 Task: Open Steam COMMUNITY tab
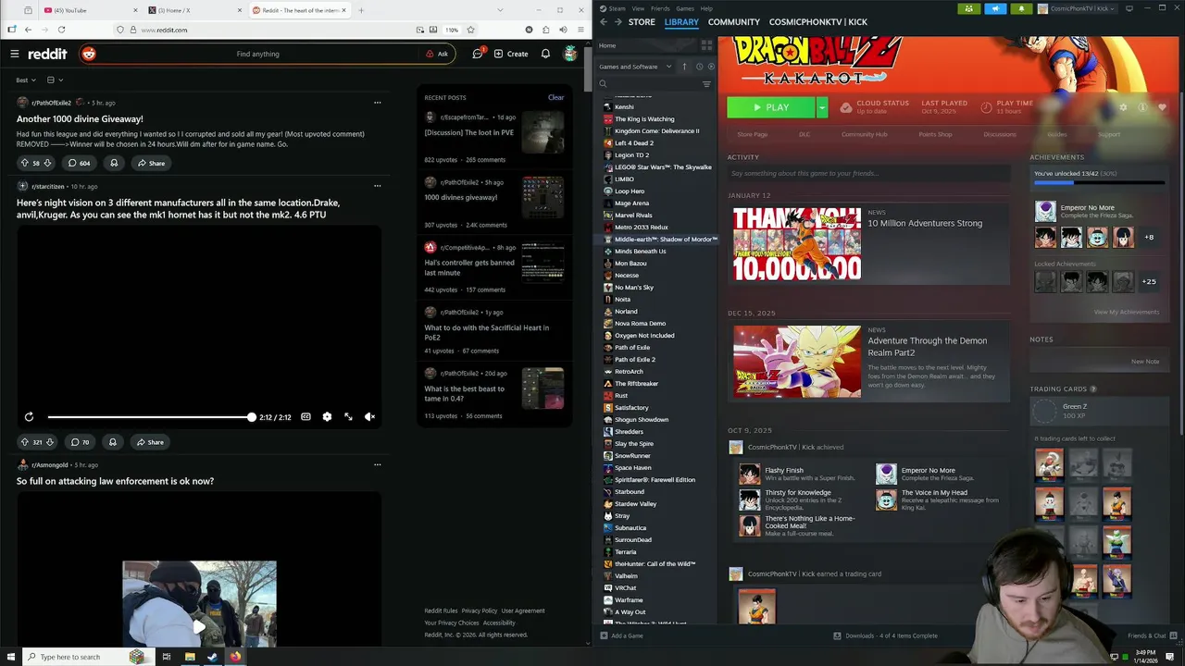(734, 22)
